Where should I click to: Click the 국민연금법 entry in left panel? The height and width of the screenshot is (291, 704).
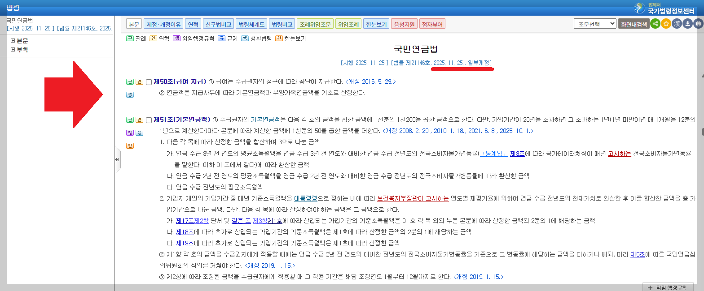click(x=20, y=21)
